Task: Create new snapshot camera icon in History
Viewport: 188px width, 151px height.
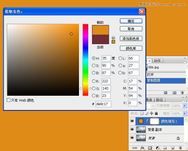Action: (x=174, y=93)
